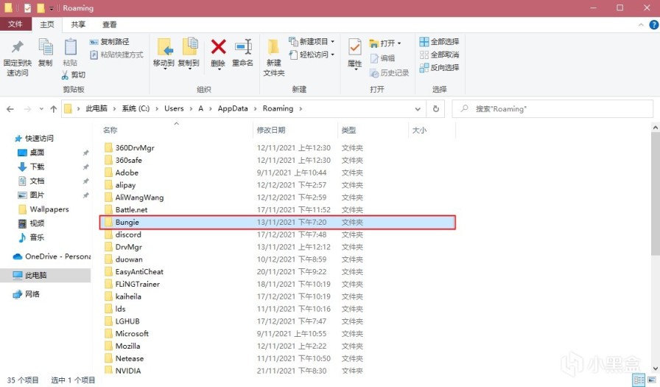Click the Forward navigation arrow
The image size is (660, 387).
pyautogui.click(x=27, y=109)
